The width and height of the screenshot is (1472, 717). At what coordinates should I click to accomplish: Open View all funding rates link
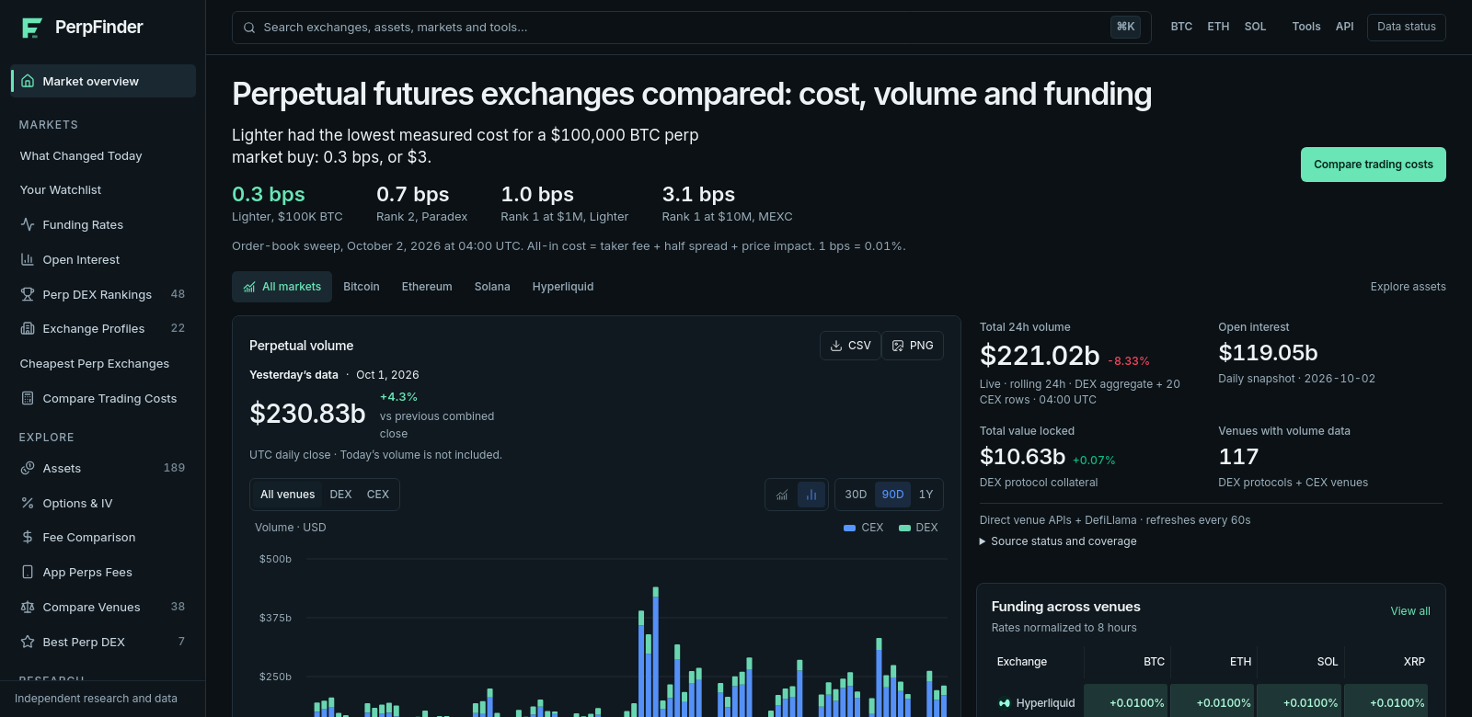1410,611
